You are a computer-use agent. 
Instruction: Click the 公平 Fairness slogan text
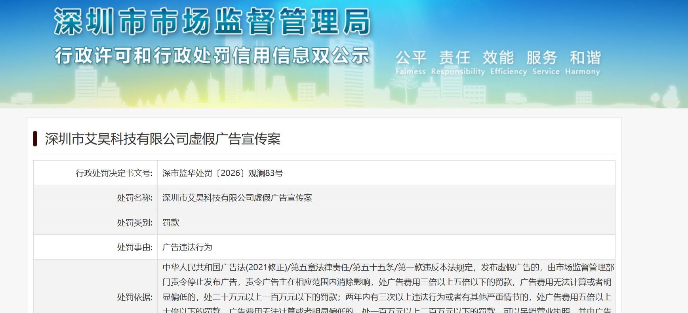411,63
